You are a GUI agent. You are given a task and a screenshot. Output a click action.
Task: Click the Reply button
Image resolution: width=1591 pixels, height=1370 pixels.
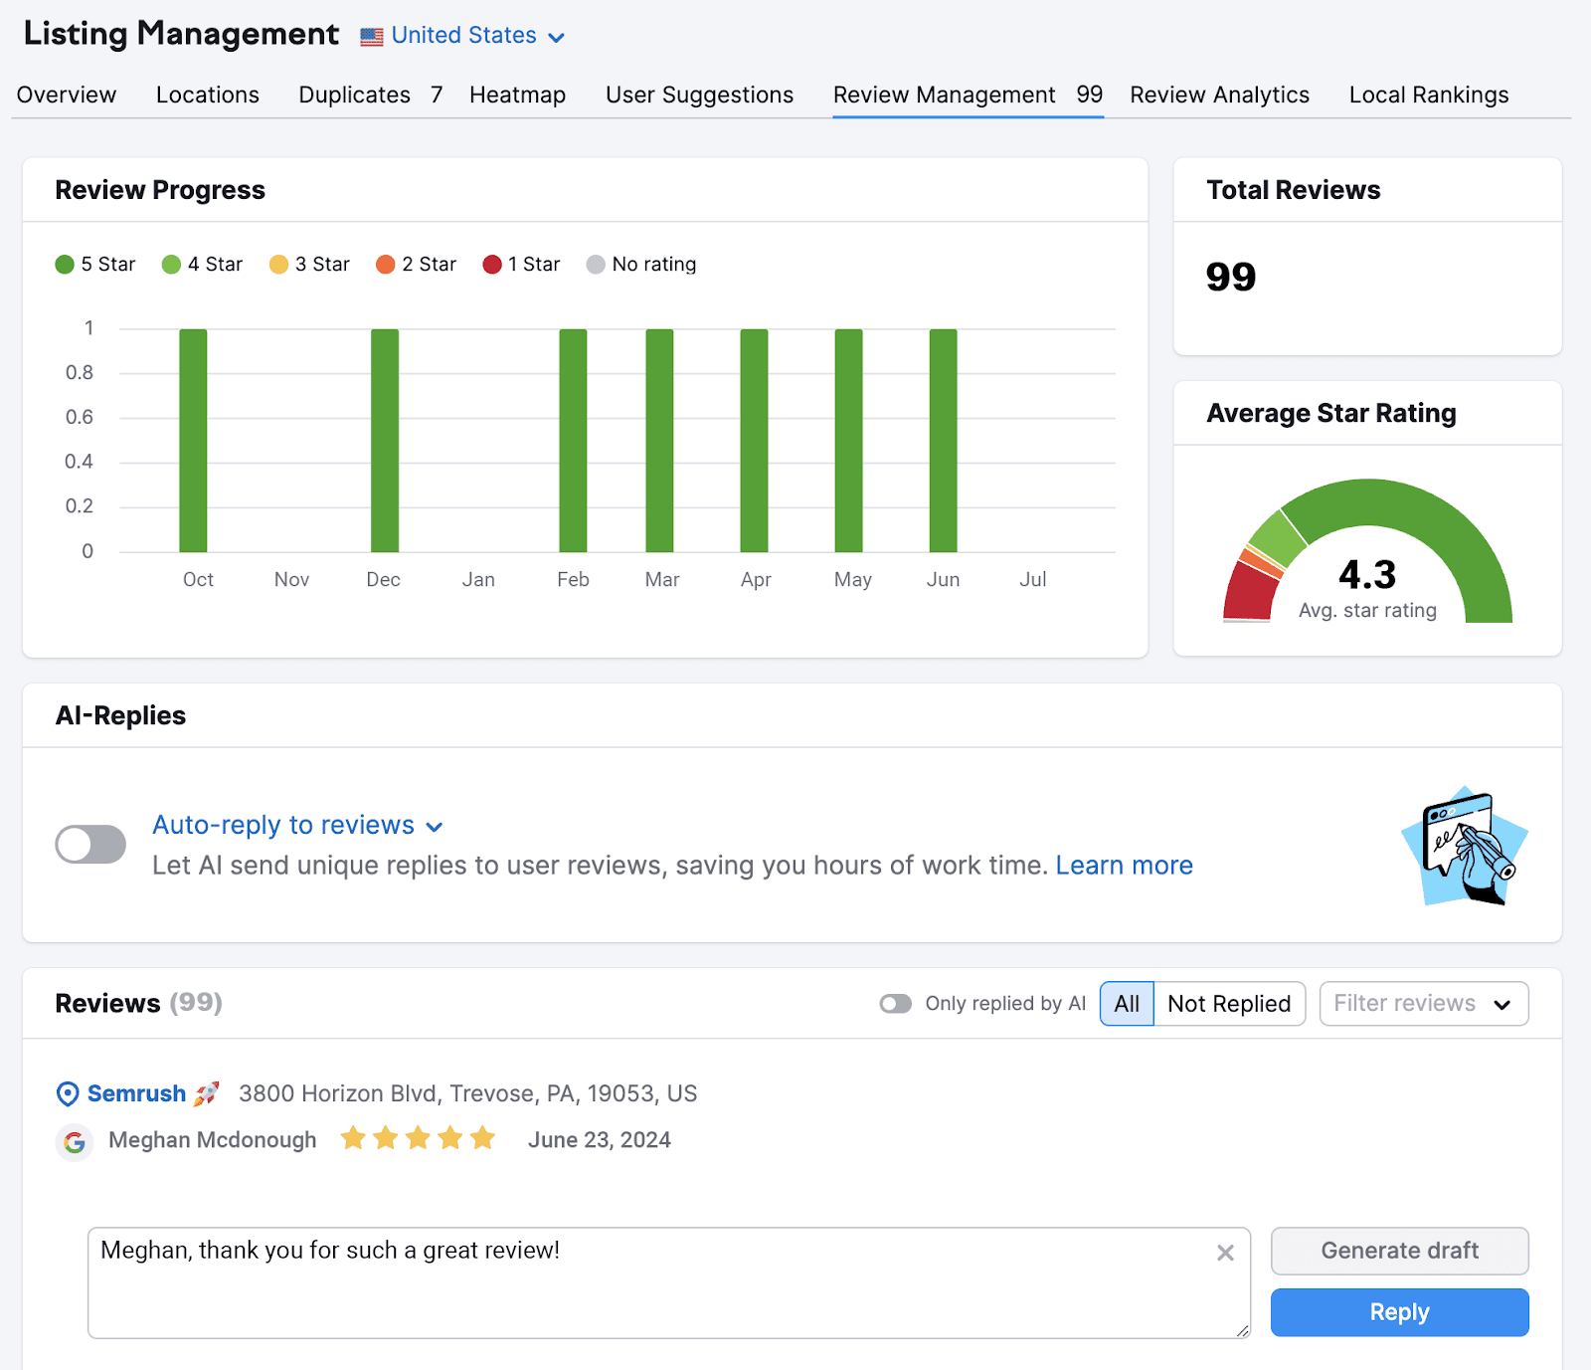coord(1398,1311)
